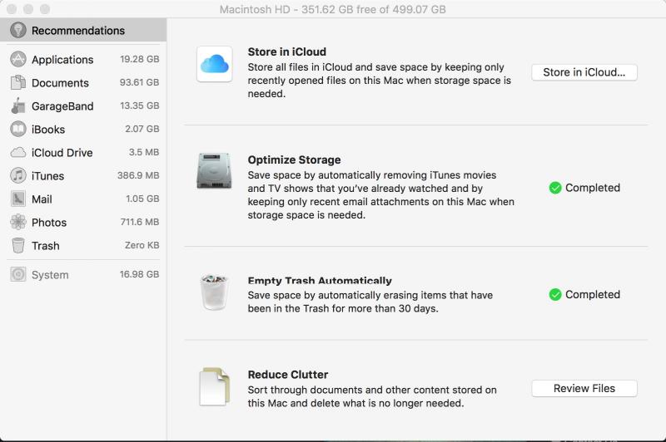This screenshot has width=666, height=442.
Task: Click the Empty Trash Automatically heading
Action: pos(320,281)
